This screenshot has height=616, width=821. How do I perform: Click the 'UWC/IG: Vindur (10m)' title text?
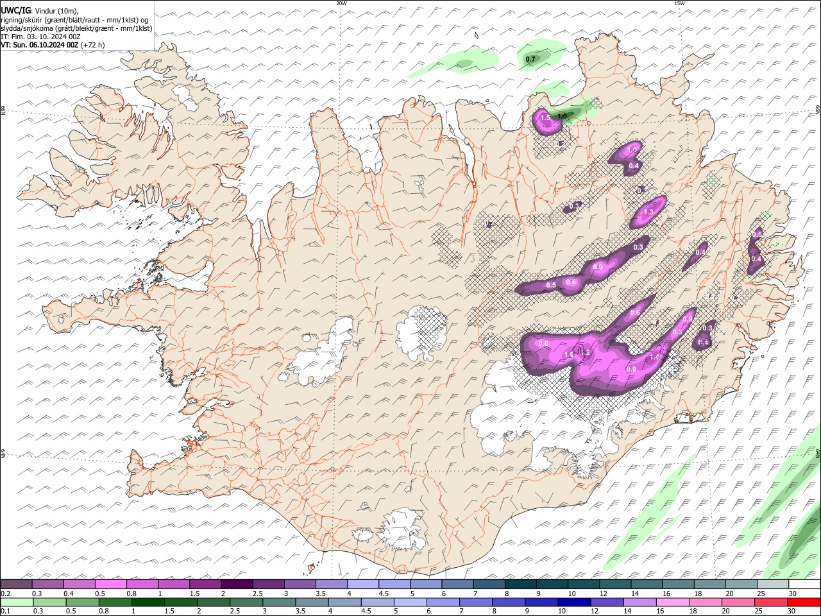click(x=40, y=10)
